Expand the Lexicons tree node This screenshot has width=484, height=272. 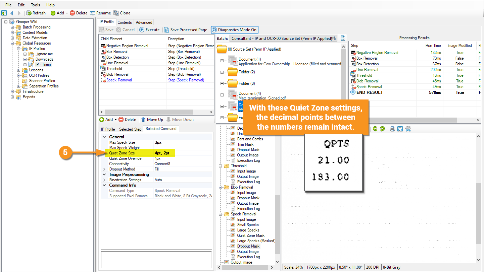click(19, 70)
